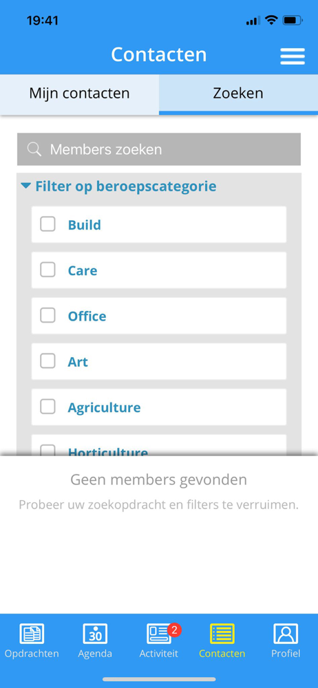Viewport: 318px width, 688px height.
Task: Collapse the Filter op beroepscategorie triangle
Action: [26, 186]
